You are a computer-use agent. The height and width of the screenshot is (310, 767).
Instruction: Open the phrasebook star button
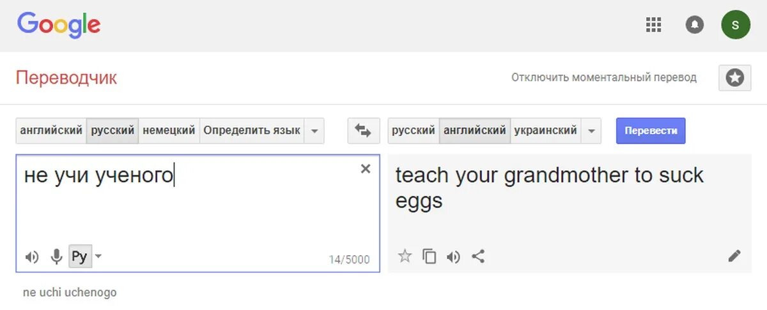(734, 78)
